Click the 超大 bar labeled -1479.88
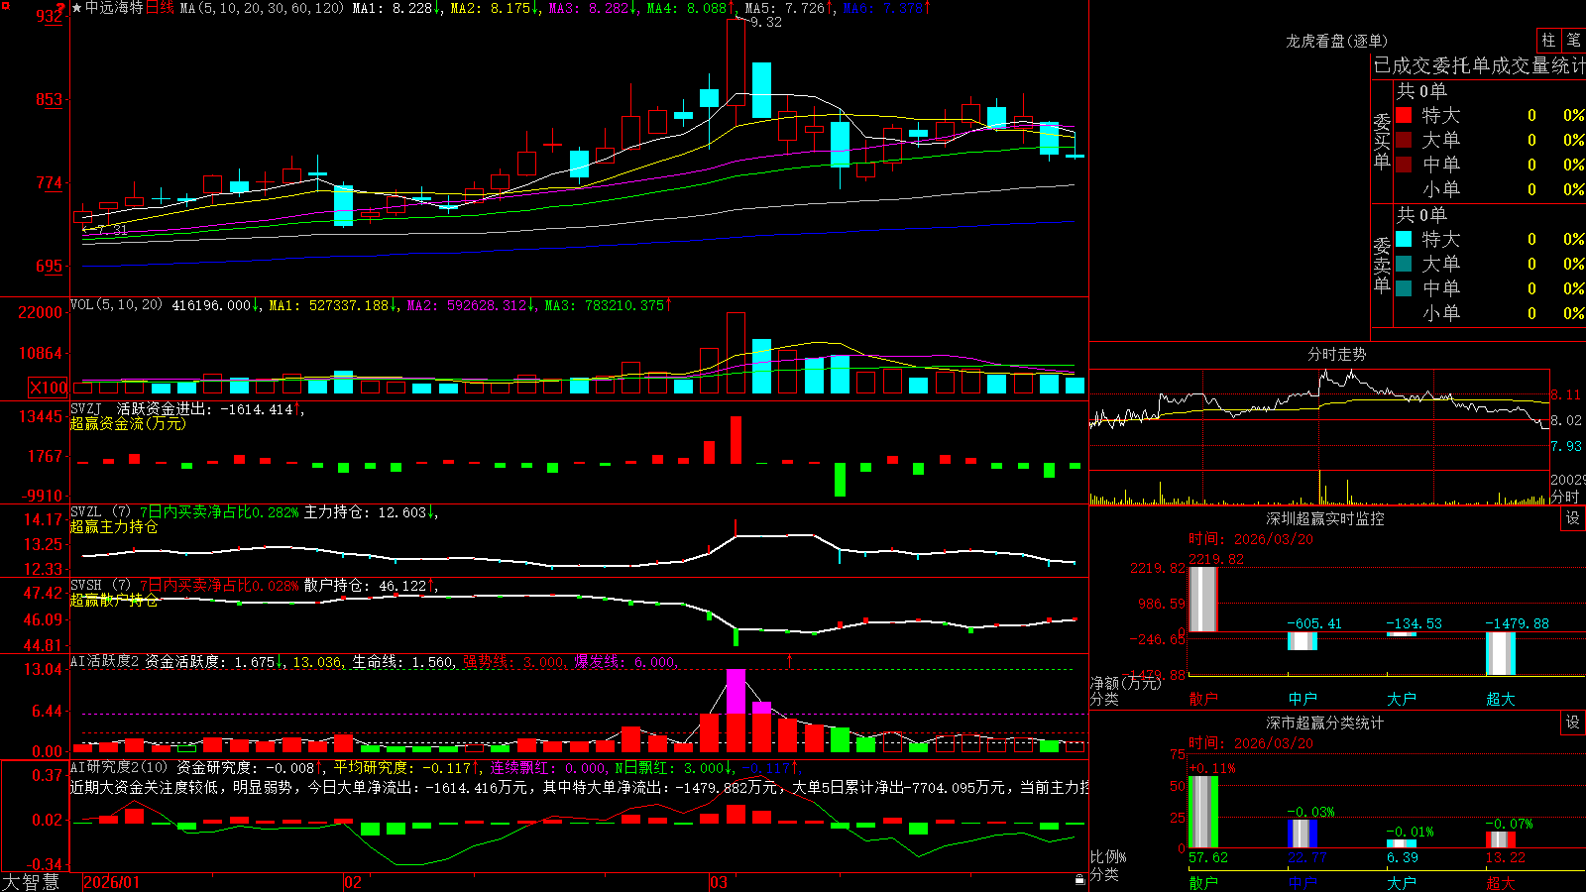The width and height of the screenshot is (1586, 892). pos(1501,653)
